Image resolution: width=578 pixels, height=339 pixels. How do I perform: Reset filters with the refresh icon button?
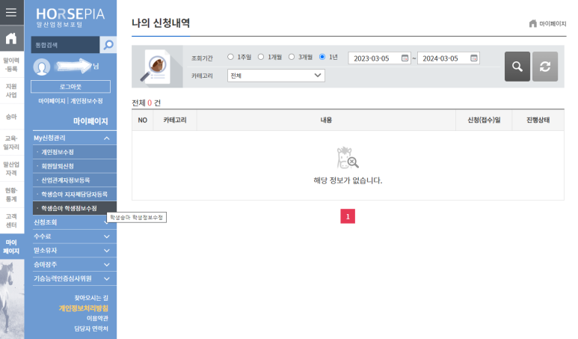(x=545, y=67)
